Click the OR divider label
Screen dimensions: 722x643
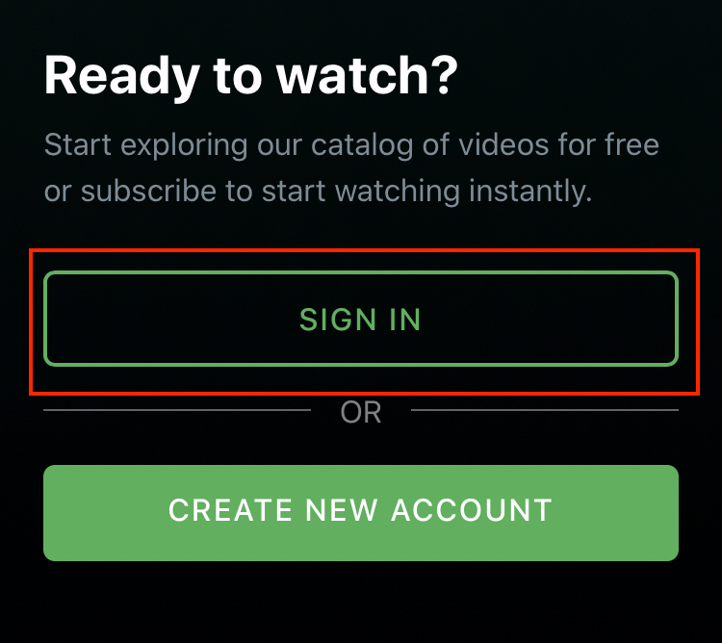[x=361, y=412]
